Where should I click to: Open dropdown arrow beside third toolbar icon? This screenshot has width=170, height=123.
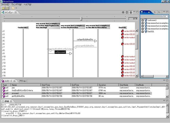coord(16,8)
